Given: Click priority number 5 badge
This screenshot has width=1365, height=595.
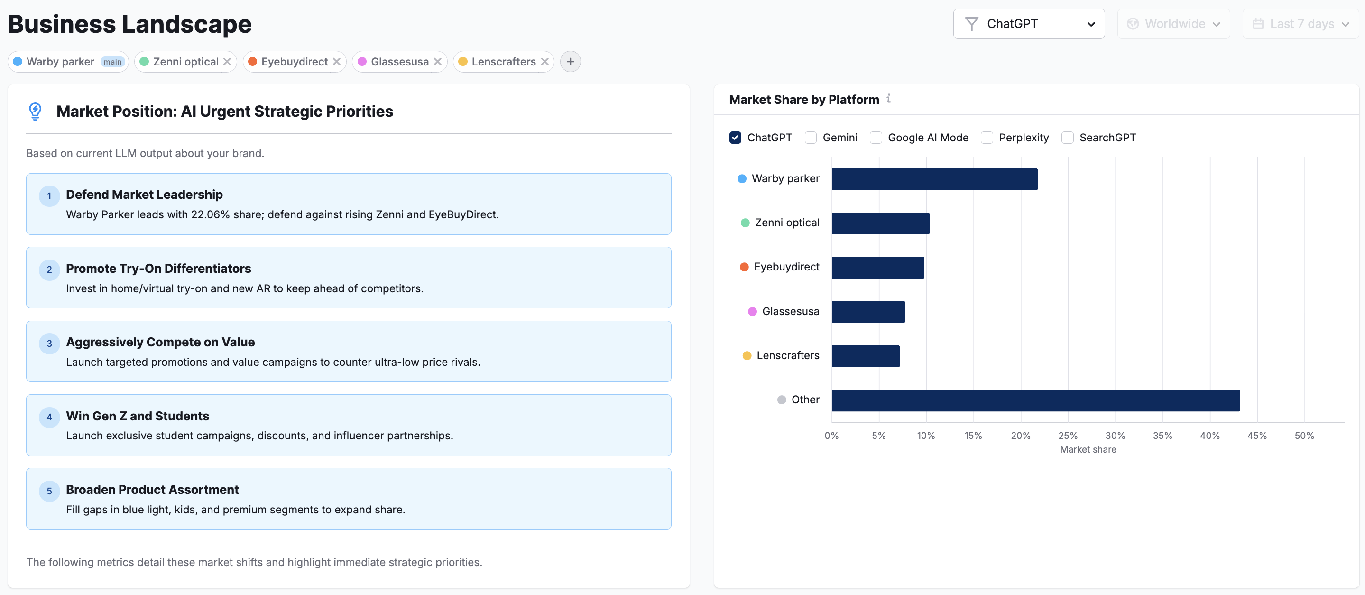Looking at the screenshot, I should [x=49, y=491].
